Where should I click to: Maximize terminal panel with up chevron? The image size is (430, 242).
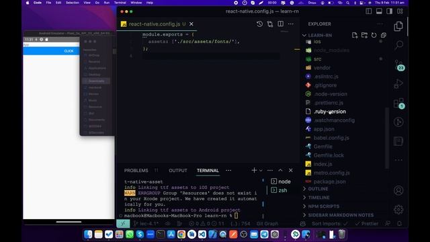pos(280,170)
